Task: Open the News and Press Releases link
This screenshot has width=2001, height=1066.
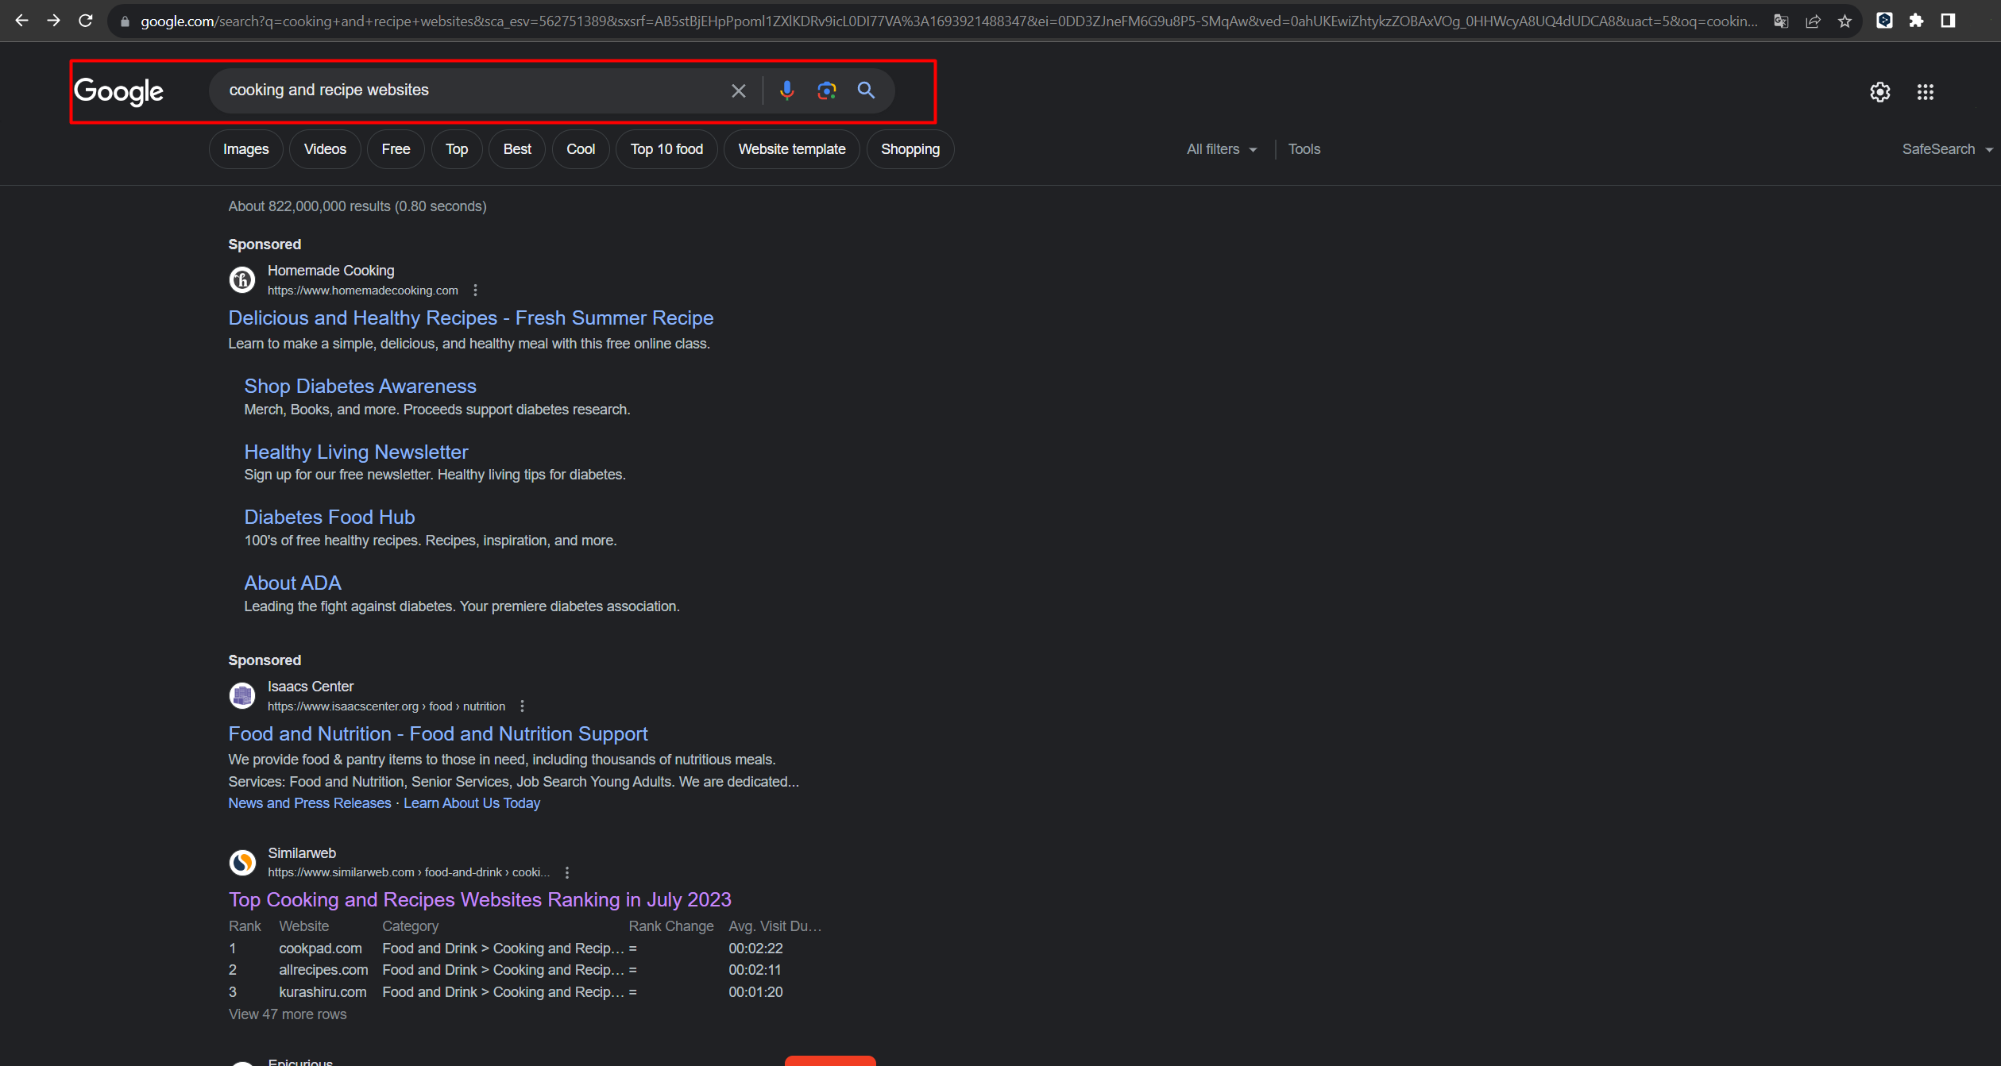Action: [310, 803]
